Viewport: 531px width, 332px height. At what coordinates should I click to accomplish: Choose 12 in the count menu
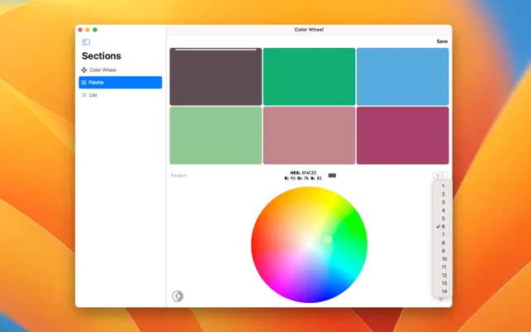point(443,275)
